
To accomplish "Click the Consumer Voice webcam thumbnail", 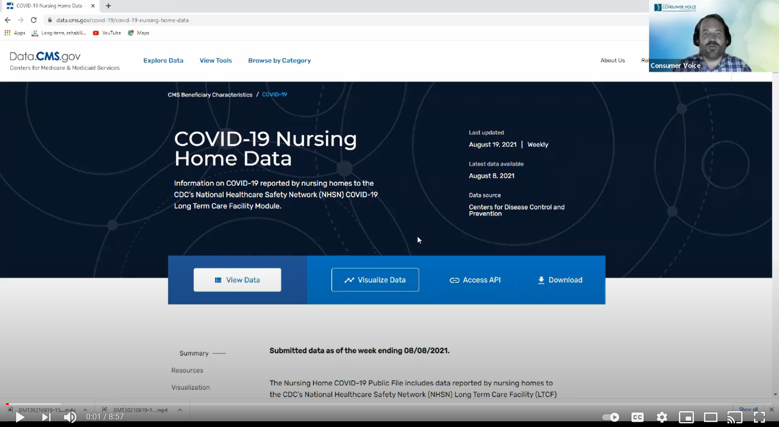I will [714, 36].
